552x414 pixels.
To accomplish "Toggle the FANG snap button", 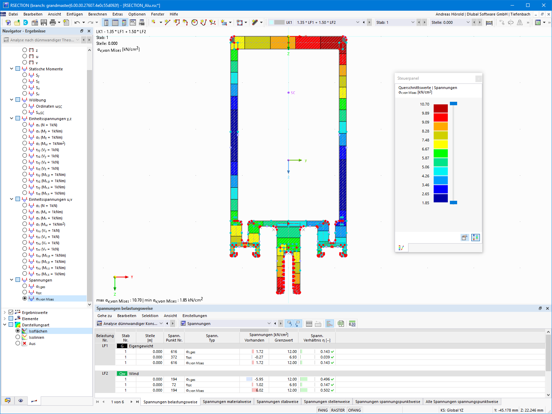I will pos(323,410).
